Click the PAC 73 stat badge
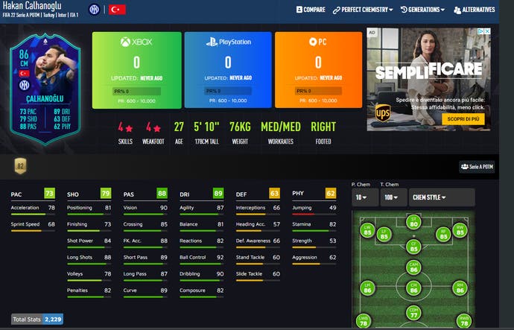Screen dimensions: 514x330 pyautogui.click(x=49, y=194)
